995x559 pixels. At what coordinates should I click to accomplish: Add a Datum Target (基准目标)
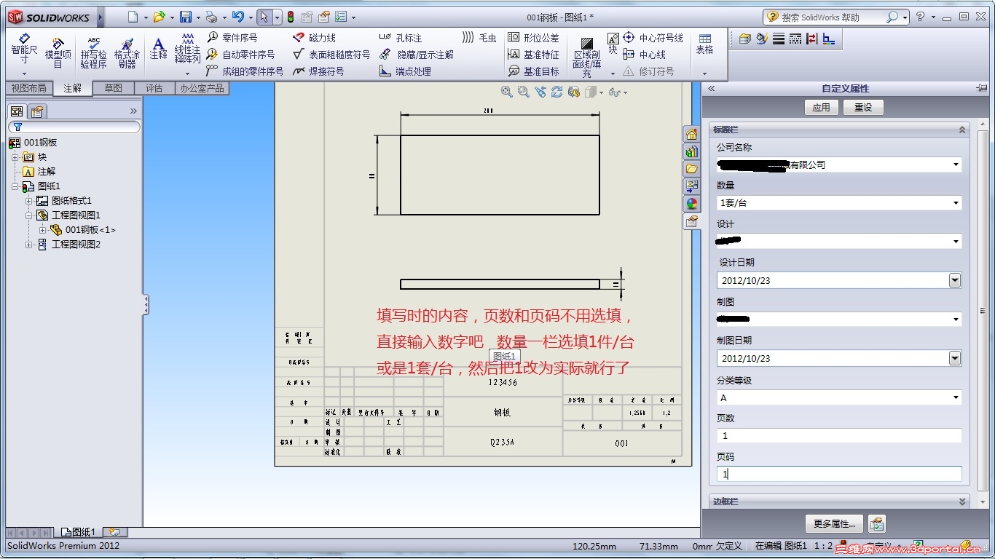[x=533, y=71]
